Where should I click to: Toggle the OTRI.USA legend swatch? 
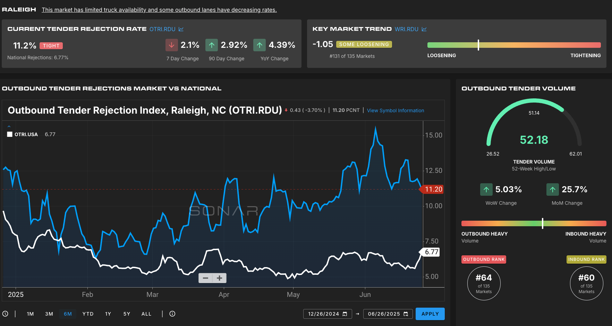point(10,134)
